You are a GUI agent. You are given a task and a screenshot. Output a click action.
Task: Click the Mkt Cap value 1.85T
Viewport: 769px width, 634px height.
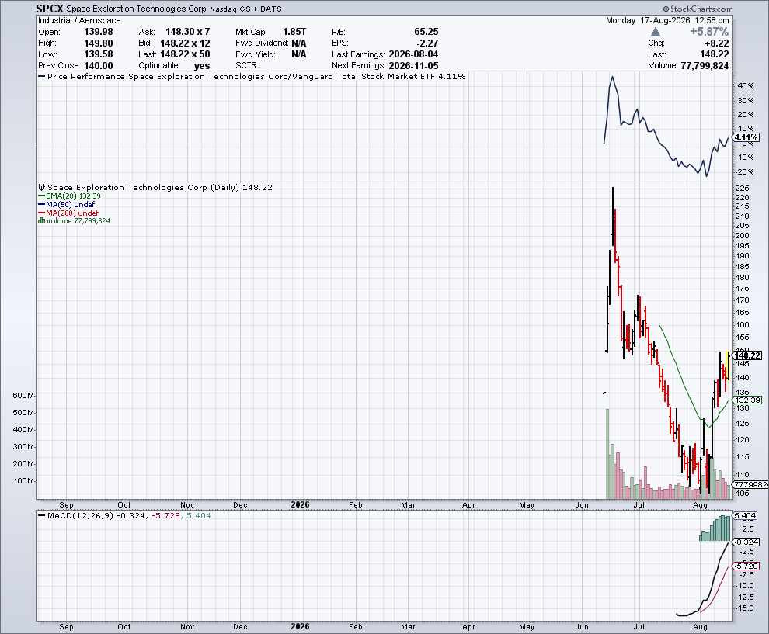pos(294,32)
